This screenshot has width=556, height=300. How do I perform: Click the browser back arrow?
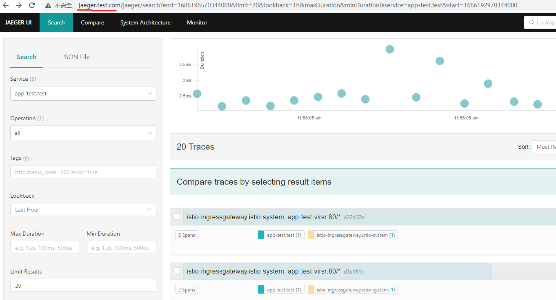click(x=7, y=5)
